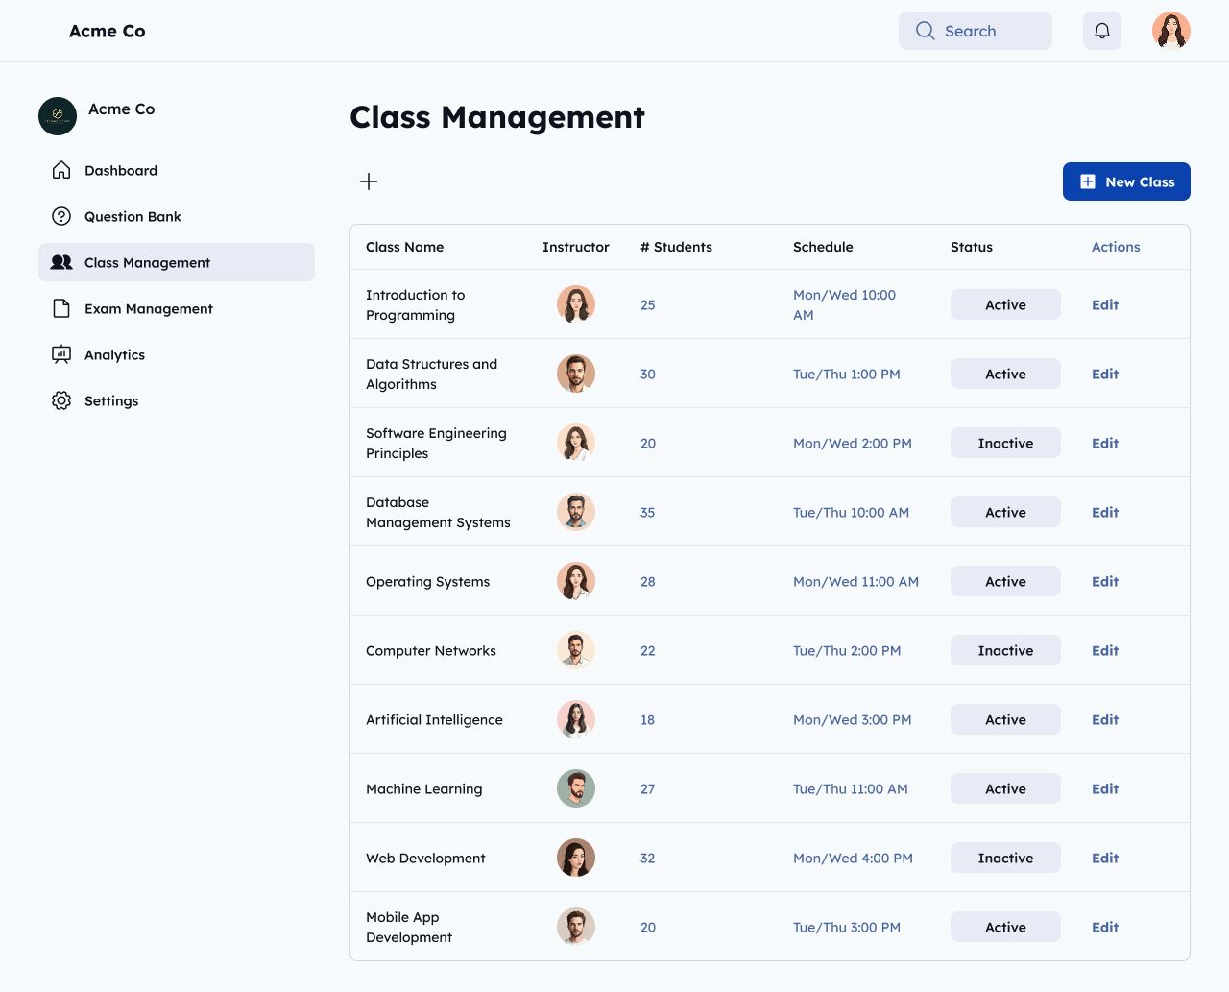Toggle Web Development's Inactive status badge
The image size is (1229, 992).
coord(1005,858)
